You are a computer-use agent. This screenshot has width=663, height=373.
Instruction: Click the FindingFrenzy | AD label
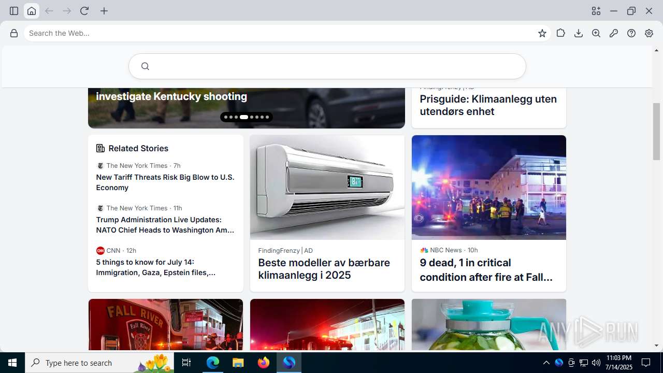[x=285, y=250]
